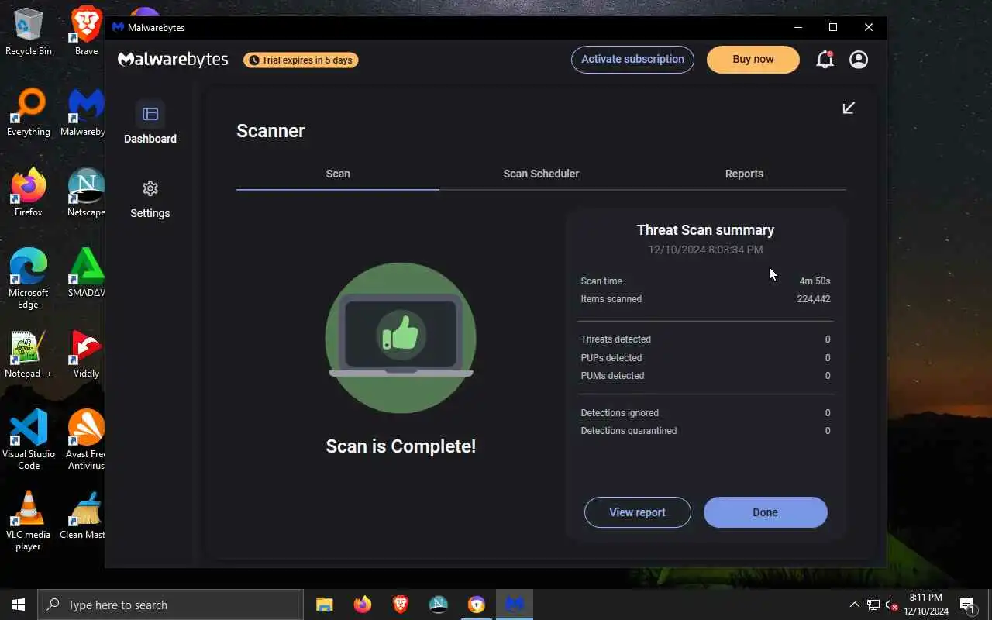Screen dimensions: 992x620
Task: Click the Scan time value 4m 50s
Action: point(815,281)
